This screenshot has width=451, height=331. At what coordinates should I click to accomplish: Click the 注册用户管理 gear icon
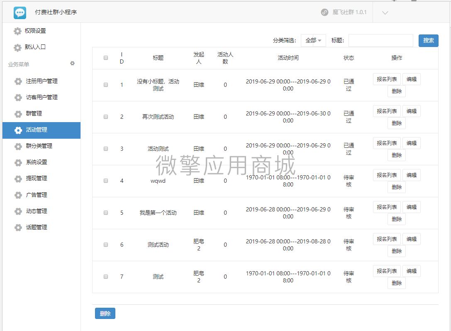click(18, 81)
